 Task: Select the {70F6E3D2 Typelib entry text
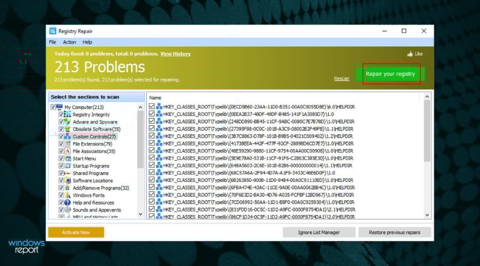pyautogui.click(x=258, y=195)
